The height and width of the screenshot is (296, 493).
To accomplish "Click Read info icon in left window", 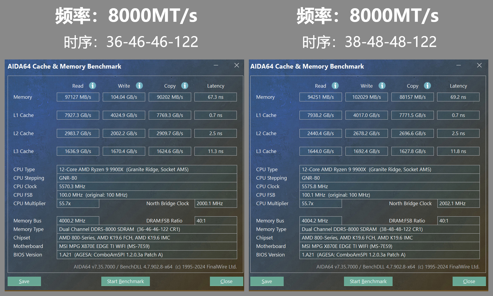I will (x=93, y=86).
